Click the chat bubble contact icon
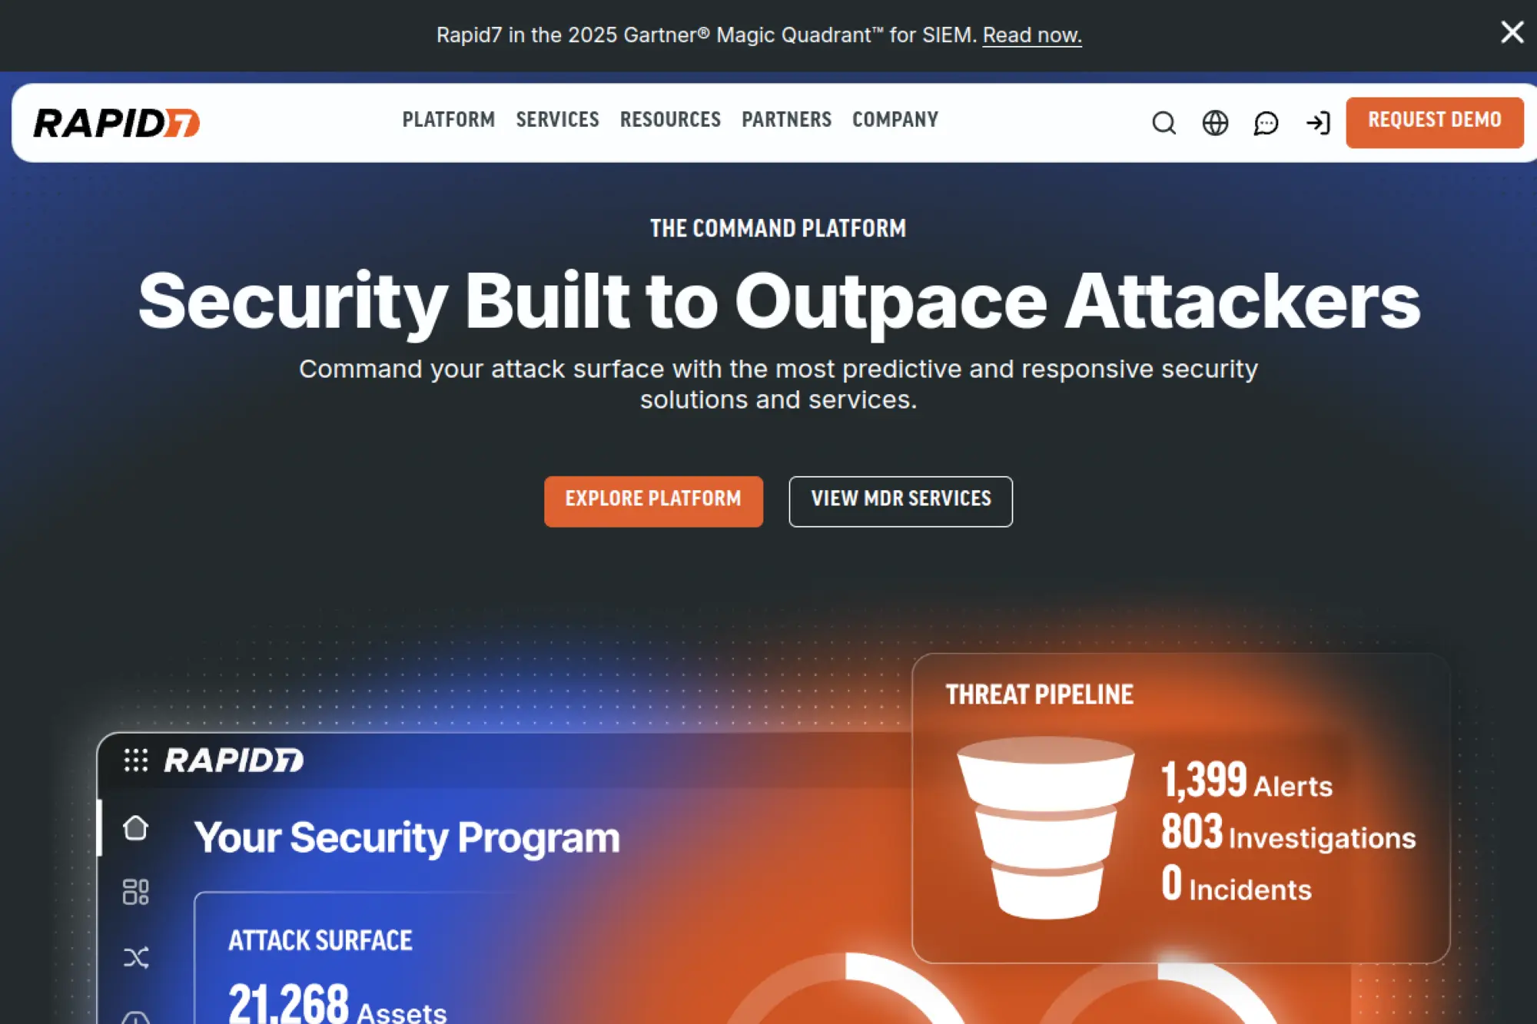This screenshot has width=1537, height=1024. click(1266, 123)
